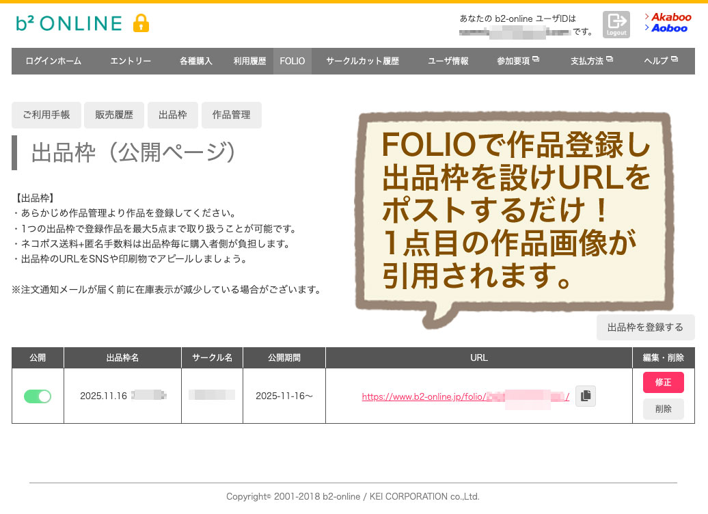Click the 出品枠（公開ページ） heading
Image resolution: width=708 pixels, height=514 pixels.
(x=133, y=152)
